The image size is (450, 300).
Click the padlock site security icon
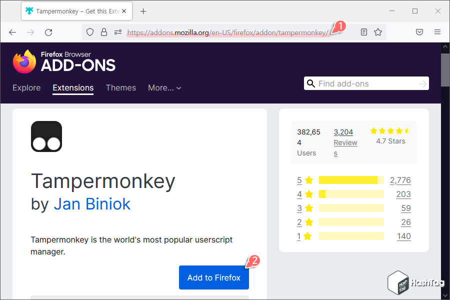(103, 31)
